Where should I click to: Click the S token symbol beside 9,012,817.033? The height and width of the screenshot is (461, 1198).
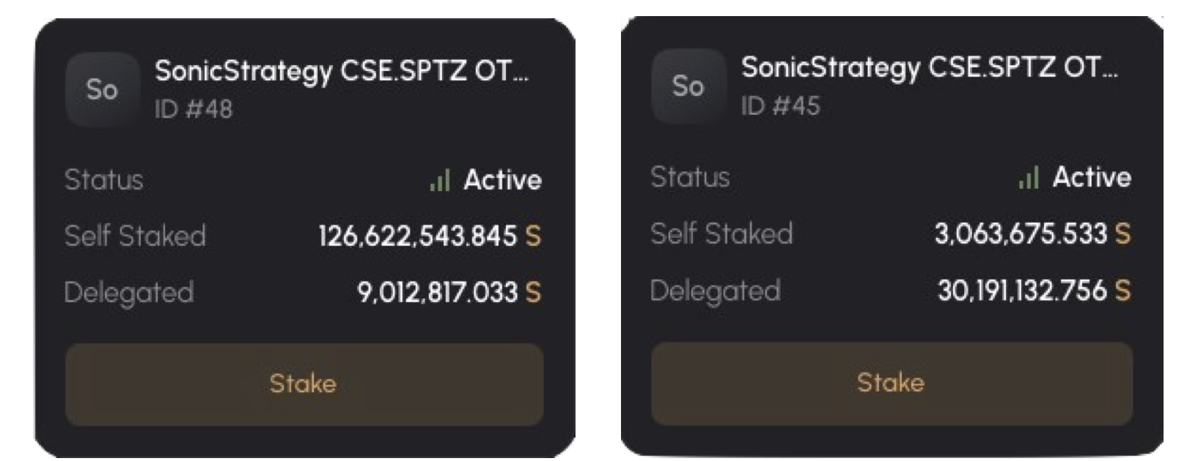[533, 293]
